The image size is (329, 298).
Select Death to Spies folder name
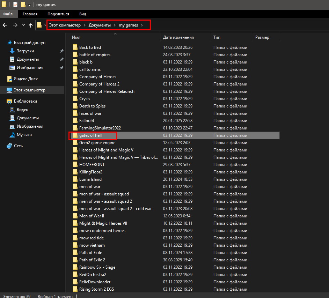(92, 106)
